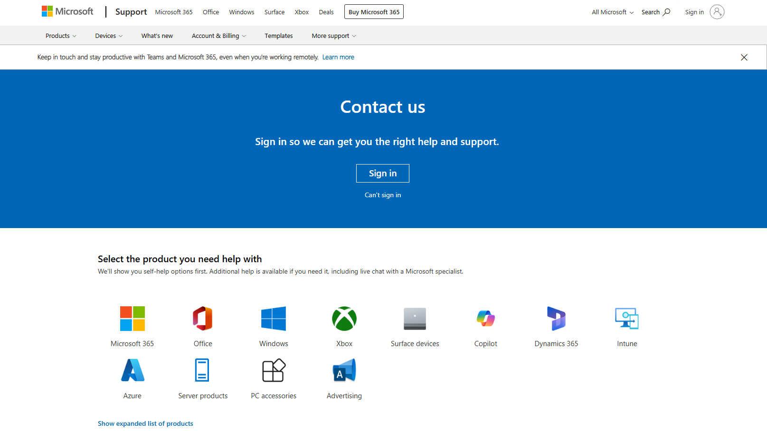Select the Intune product icon
Viewport: 767px width, 431px height.
(x=627, y=319)
